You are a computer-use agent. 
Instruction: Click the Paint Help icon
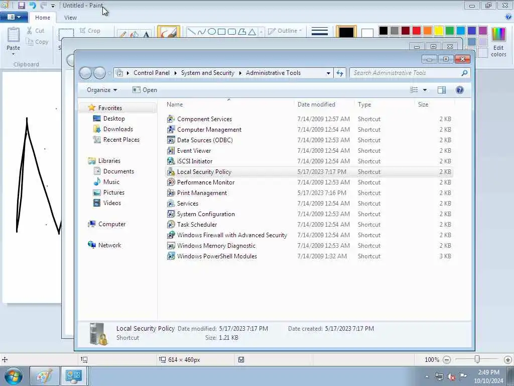coord(509,17)
